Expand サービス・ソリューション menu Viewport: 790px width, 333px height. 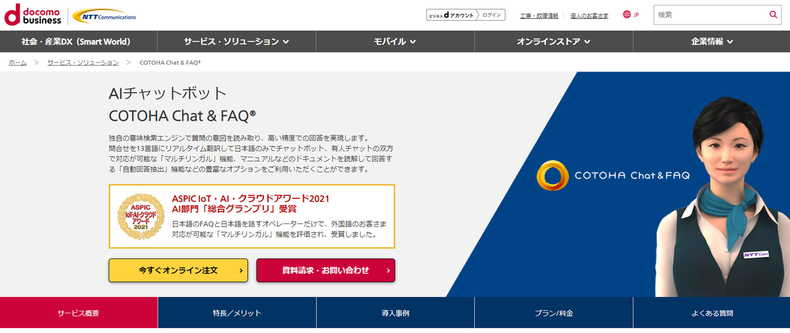[237, 42]
